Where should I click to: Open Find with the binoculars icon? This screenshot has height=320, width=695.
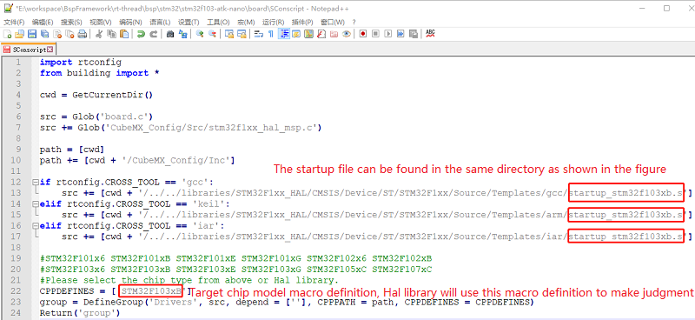(170, 34)
